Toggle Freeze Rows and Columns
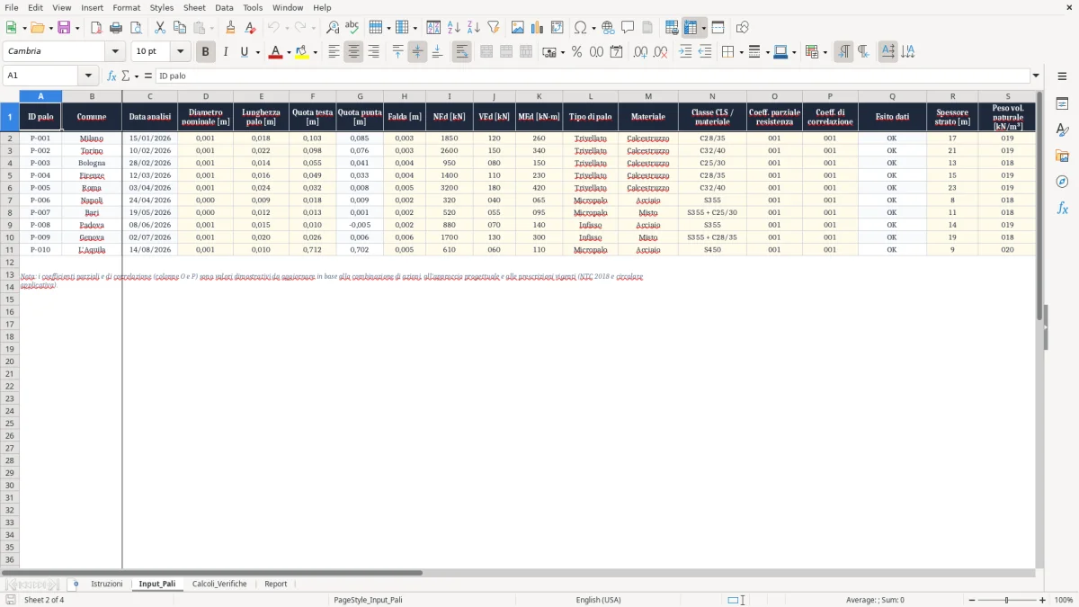The image size is (1079, 607). coord(691,28)
